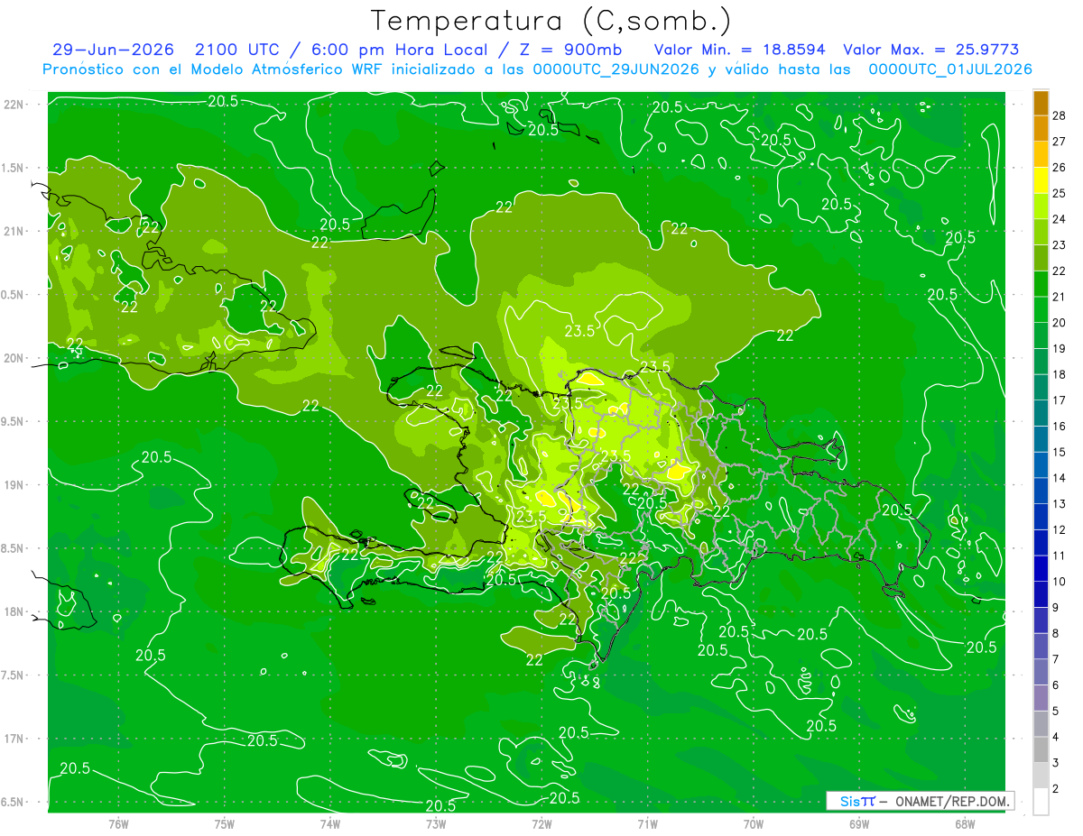Click the light green swatch between 23 and 24

1041,232
